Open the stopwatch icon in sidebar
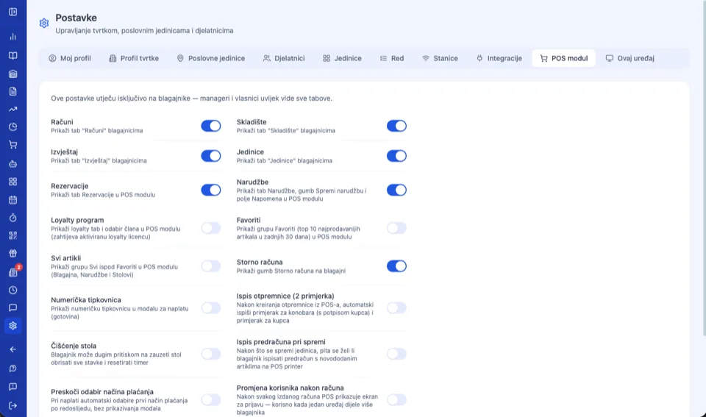The height and width of the screenshot is (417, 706). [x=13, y=218]
